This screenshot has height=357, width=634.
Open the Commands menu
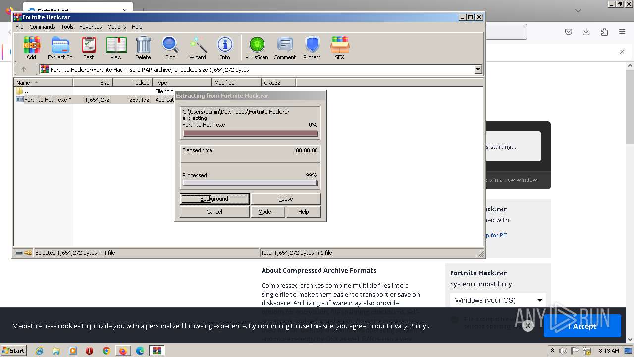42,27
